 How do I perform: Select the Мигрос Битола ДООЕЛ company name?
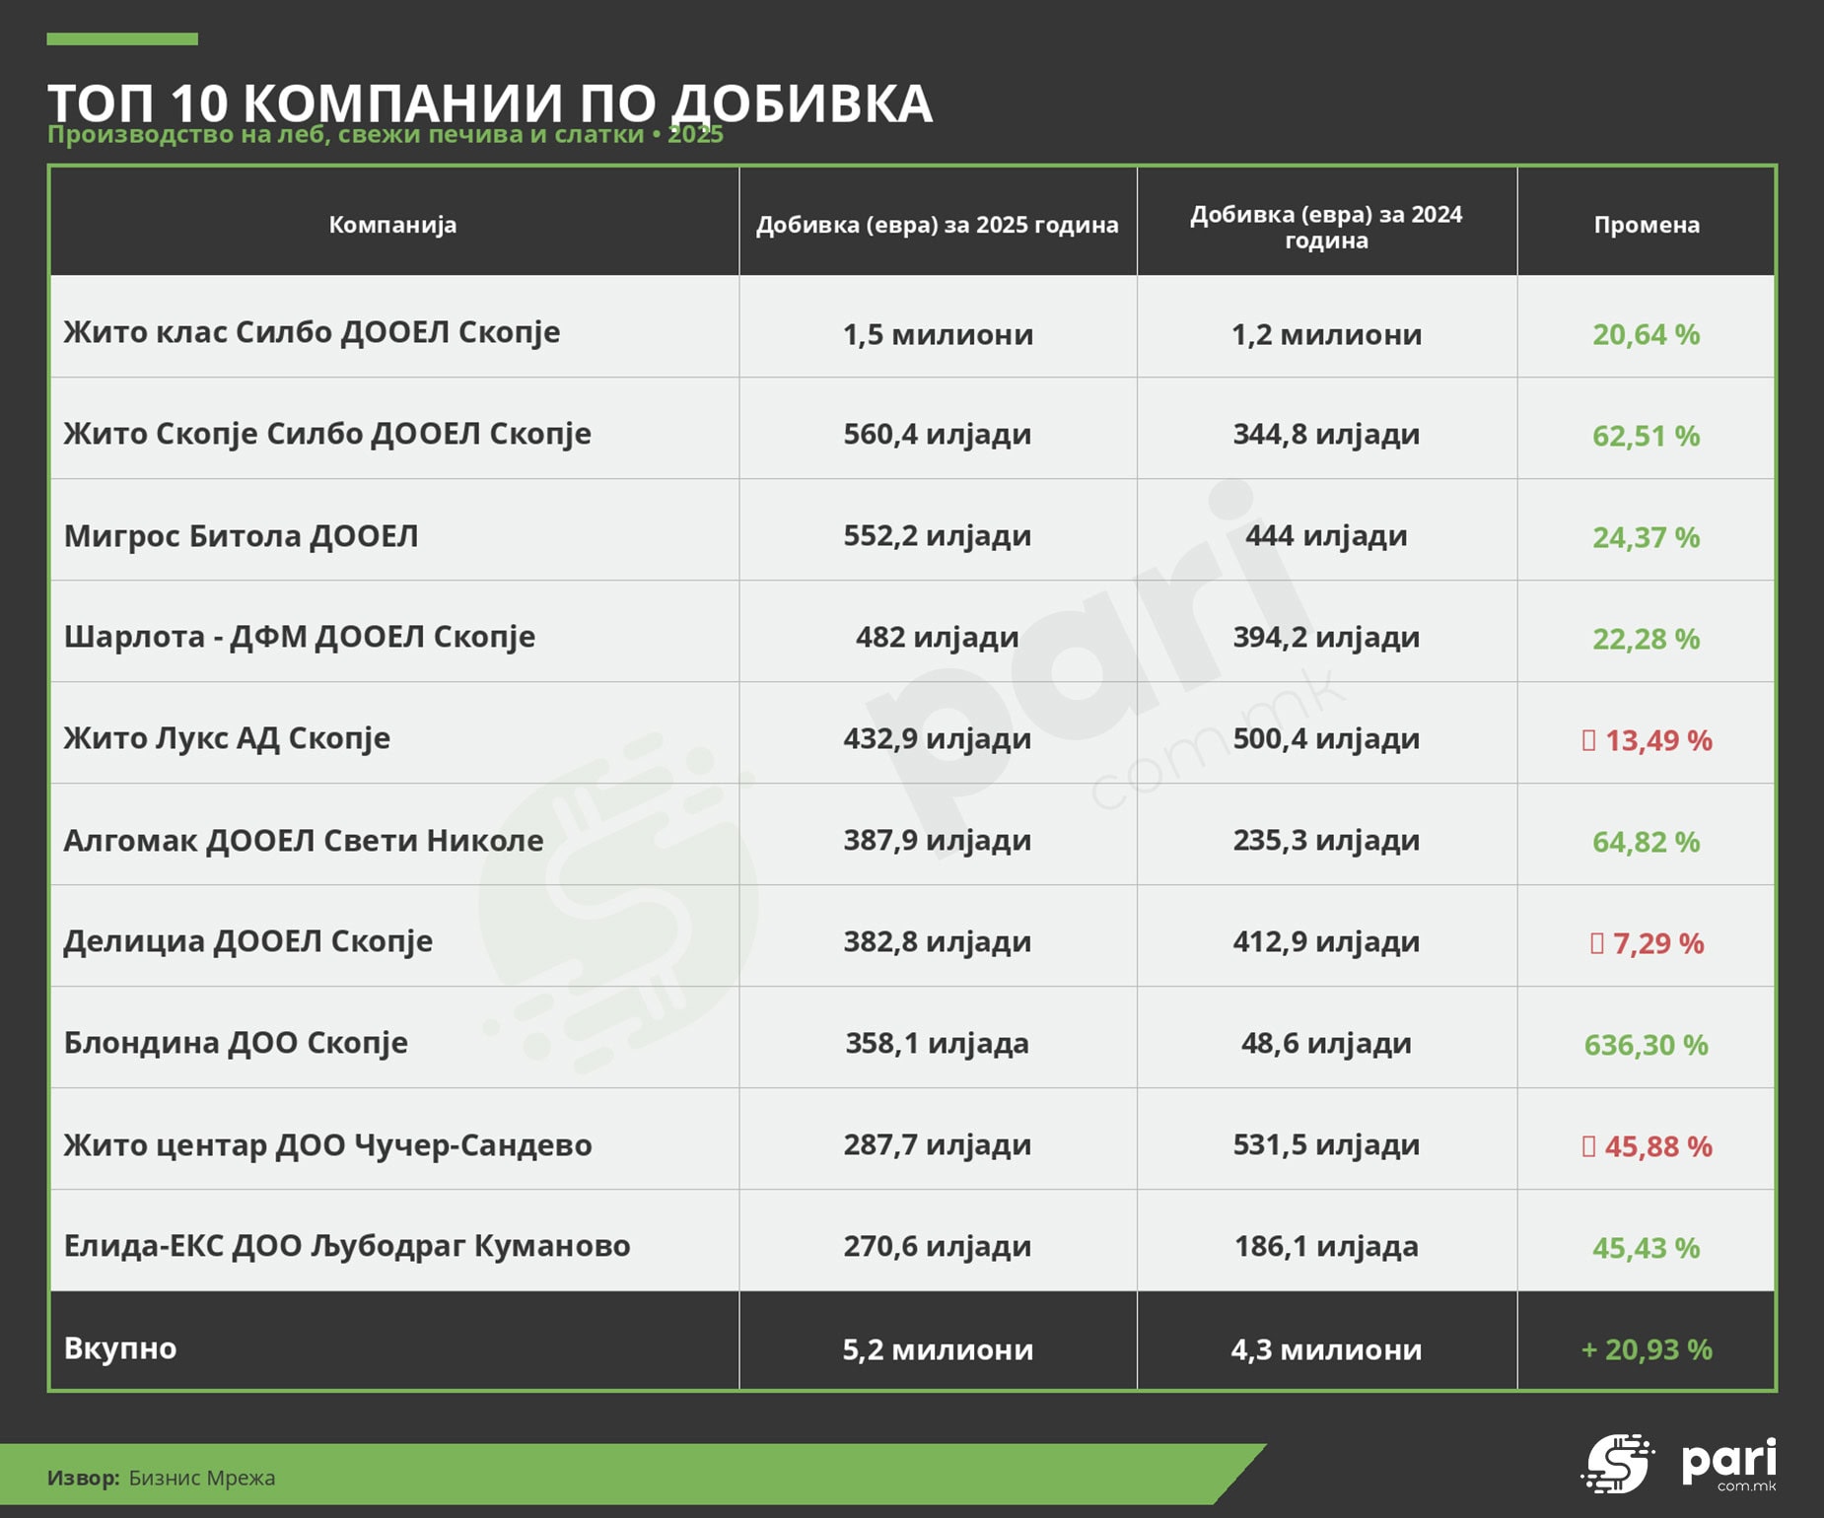[242, 536]
